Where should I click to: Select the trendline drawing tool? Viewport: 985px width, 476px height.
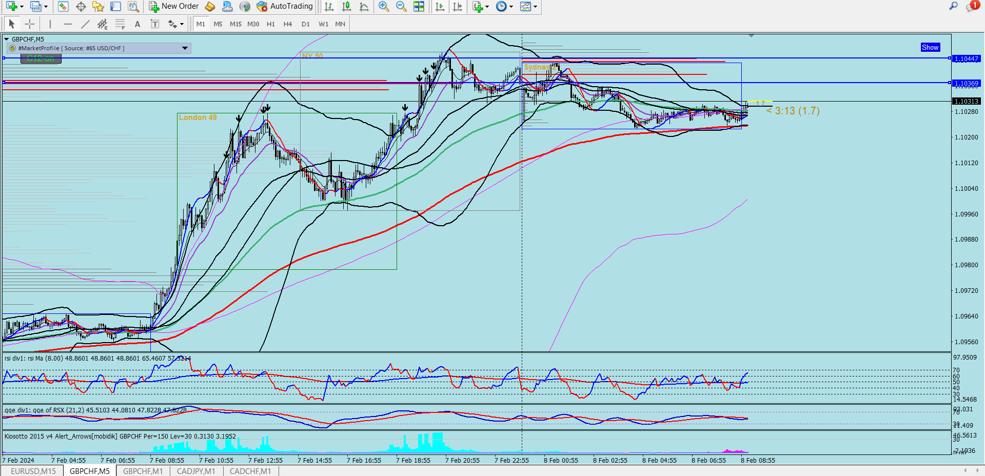click(85, 24)
